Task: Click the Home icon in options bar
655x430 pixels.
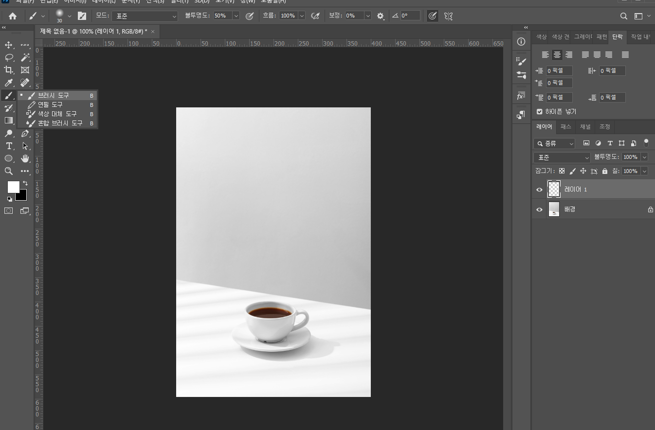Action: coord(13,16)
